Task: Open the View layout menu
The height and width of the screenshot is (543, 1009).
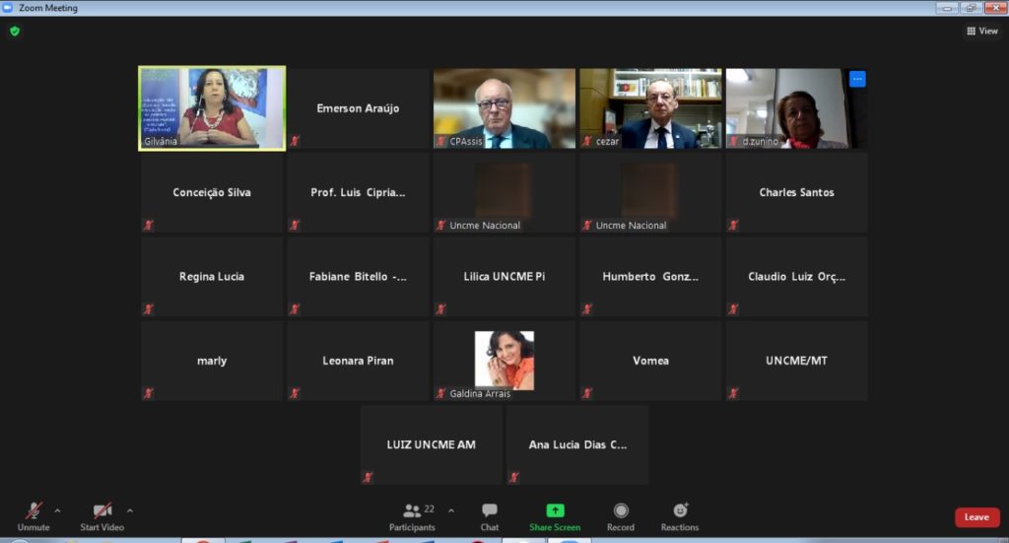Action: click(982, 31)
